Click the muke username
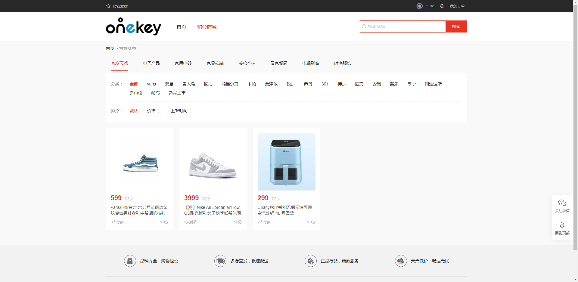Viewport: 578px width, 282px height. click(x=430, y=6)
